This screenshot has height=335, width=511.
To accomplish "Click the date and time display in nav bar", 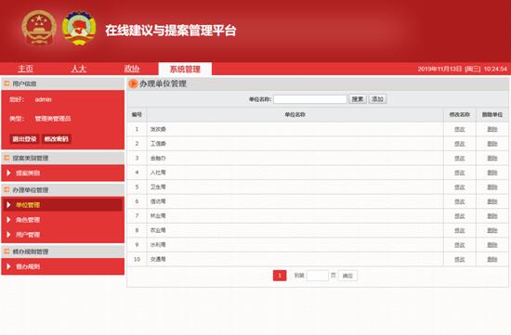I will pyautogui.click(x=463, y=69).
